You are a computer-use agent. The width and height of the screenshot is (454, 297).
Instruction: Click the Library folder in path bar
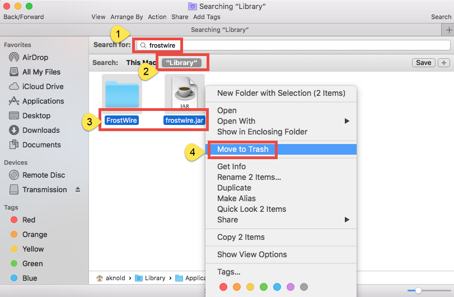point(150,278)
